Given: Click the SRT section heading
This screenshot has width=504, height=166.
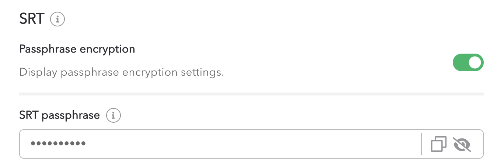Looking at the screenshot, I should (x=32, y=19).
